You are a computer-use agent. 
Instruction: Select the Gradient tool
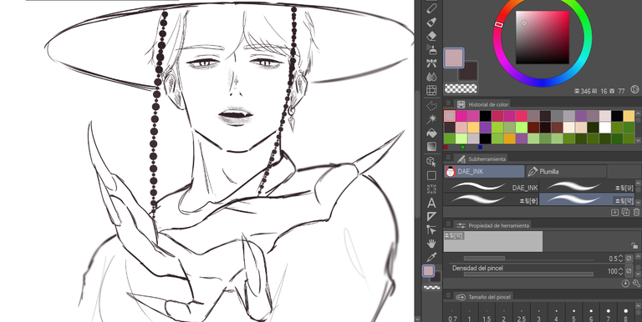coord(431,146)
